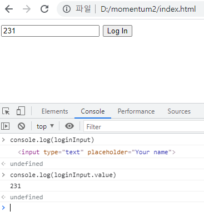Select the Console tab

93,111
